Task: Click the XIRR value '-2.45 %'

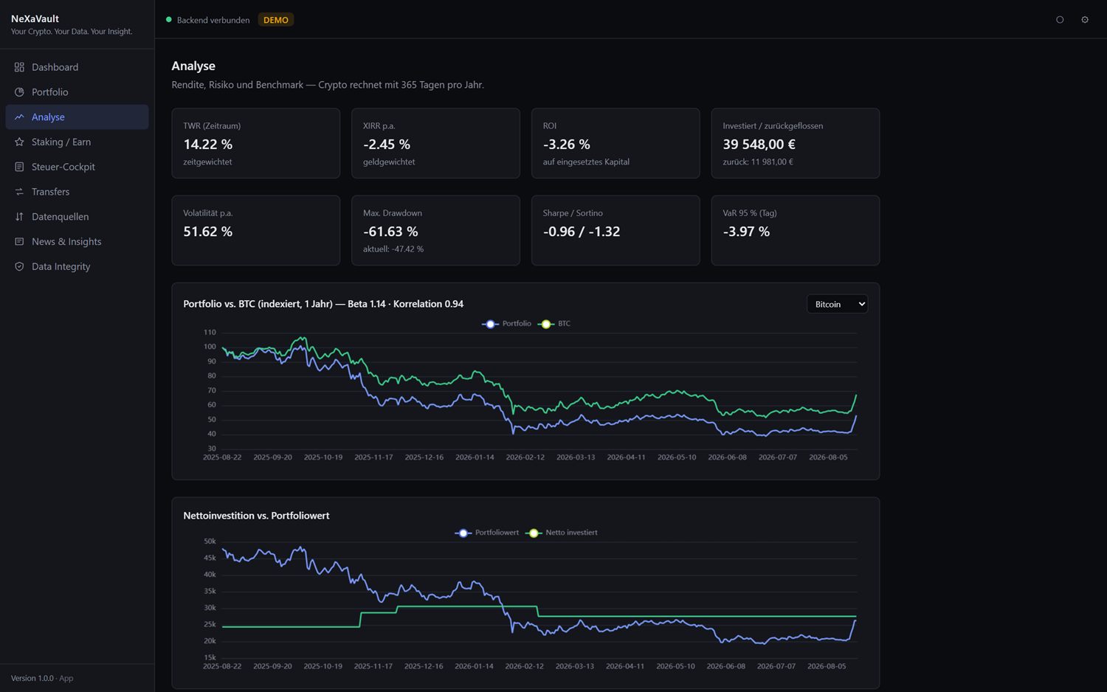Action: (387, 144)
